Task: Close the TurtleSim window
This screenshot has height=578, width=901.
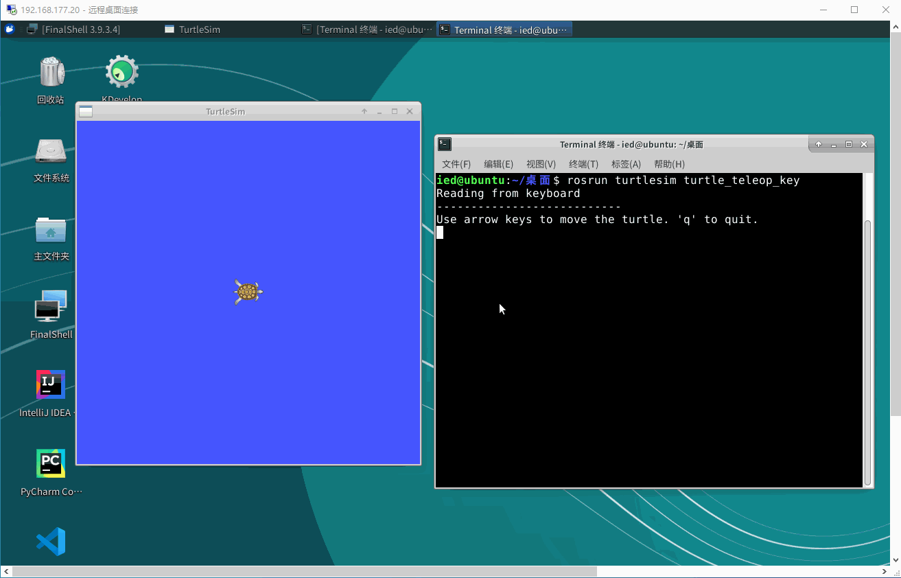Action: 410,111
